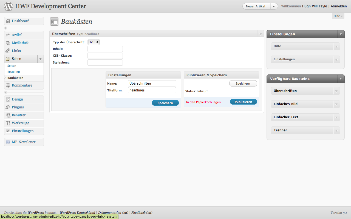The width and height of the screenshot is (351, 219).
Task: Open the Neuer Artikel dropdown arrow
Action: tap(274, 6)
